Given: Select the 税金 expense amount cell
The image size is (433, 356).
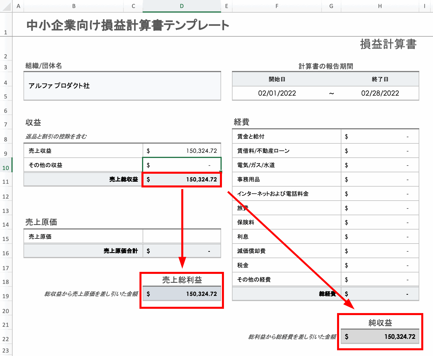Looking at the screenshot, I should coord(380,265).
